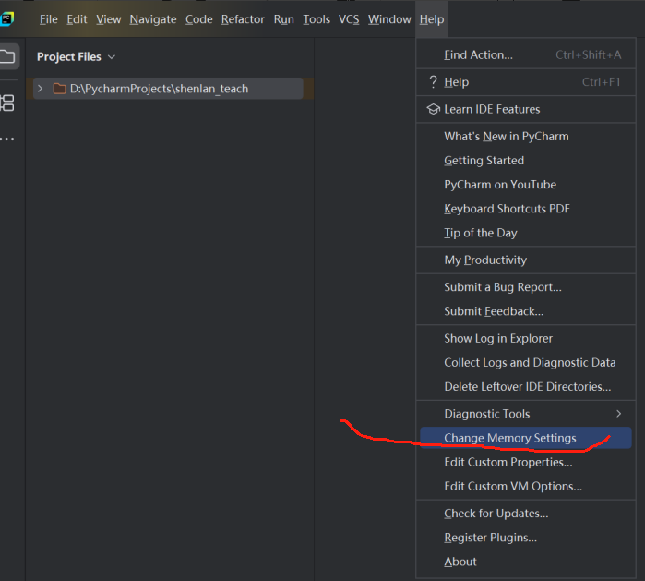Screen dimensions: 645x581
Task: Open the Run menu
Action: point(284,19)
